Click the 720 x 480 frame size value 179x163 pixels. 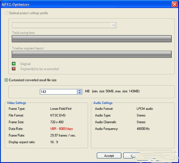click(x=57, y=122)
